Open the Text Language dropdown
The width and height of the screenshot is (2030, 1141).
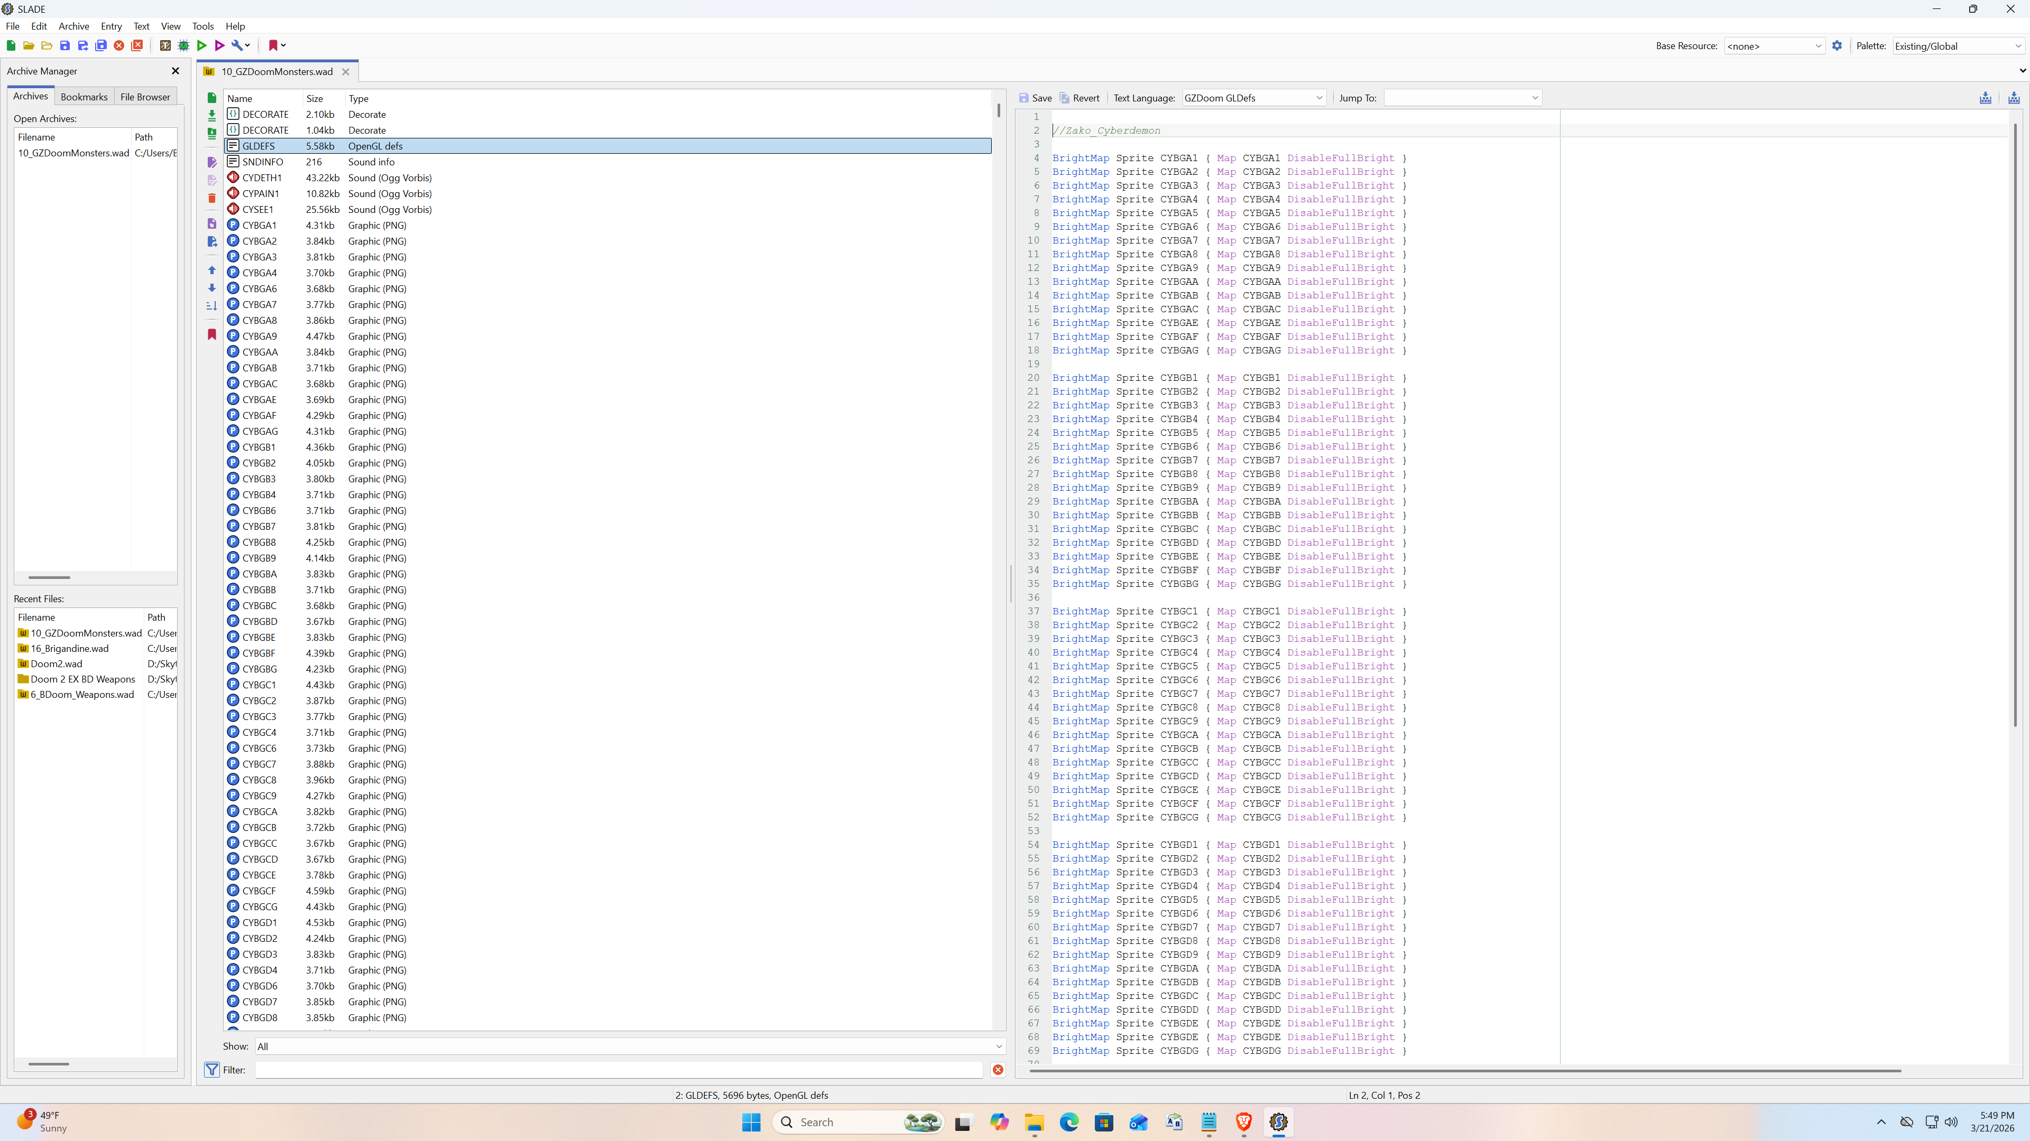(1253, 98)
